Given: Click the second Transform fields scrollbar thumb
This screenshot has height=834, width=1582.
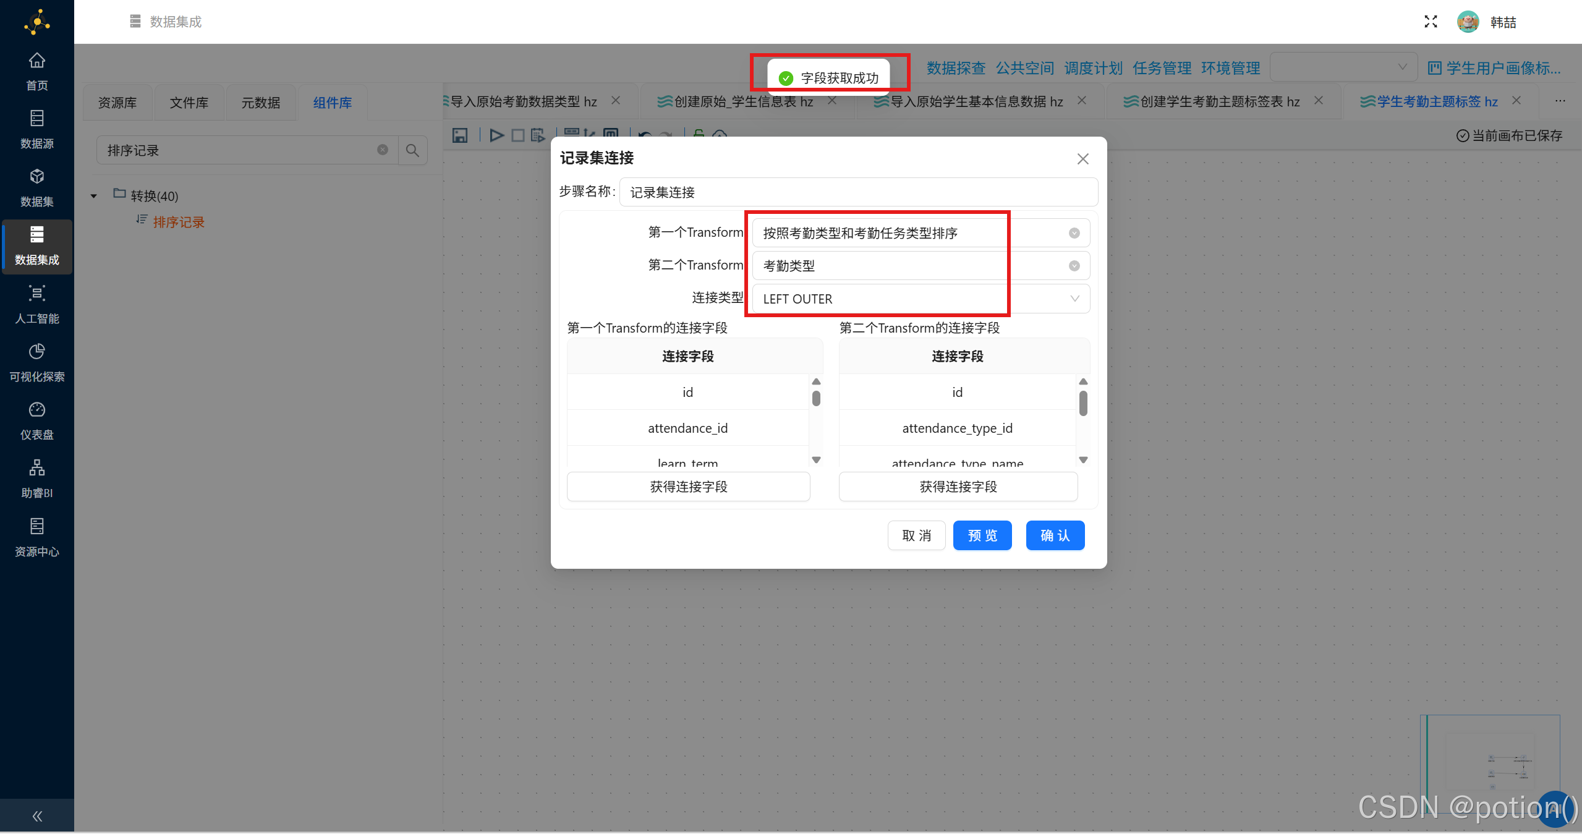Looking at the screenshot, I should pyautogui.click(x=1083, y=403).
